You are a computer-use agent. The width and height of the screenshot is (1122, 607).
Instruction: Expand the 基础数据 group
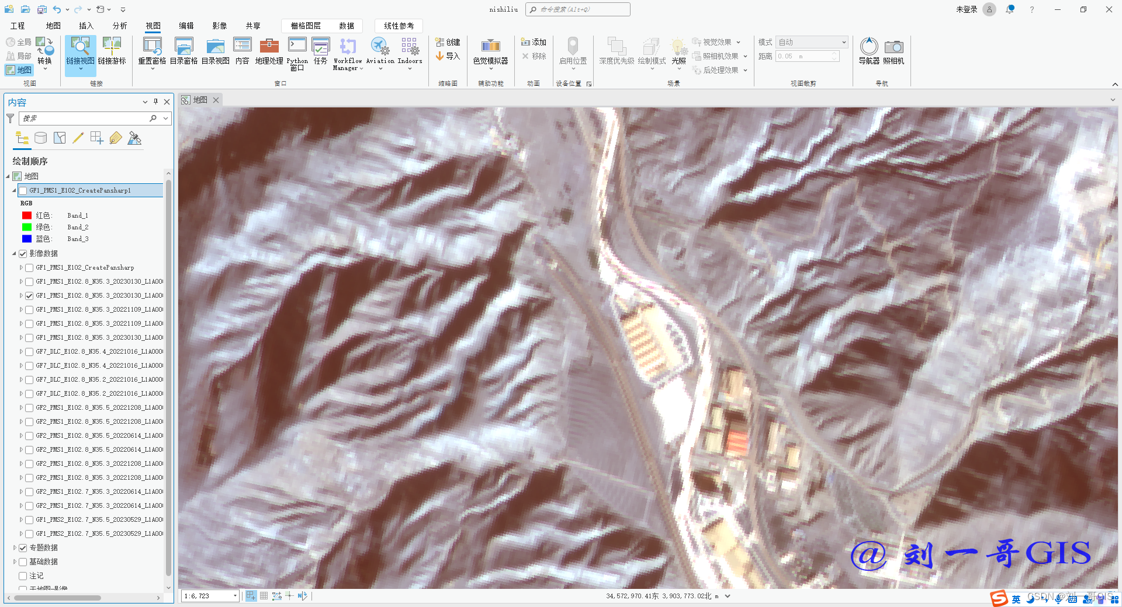[15, 561]
